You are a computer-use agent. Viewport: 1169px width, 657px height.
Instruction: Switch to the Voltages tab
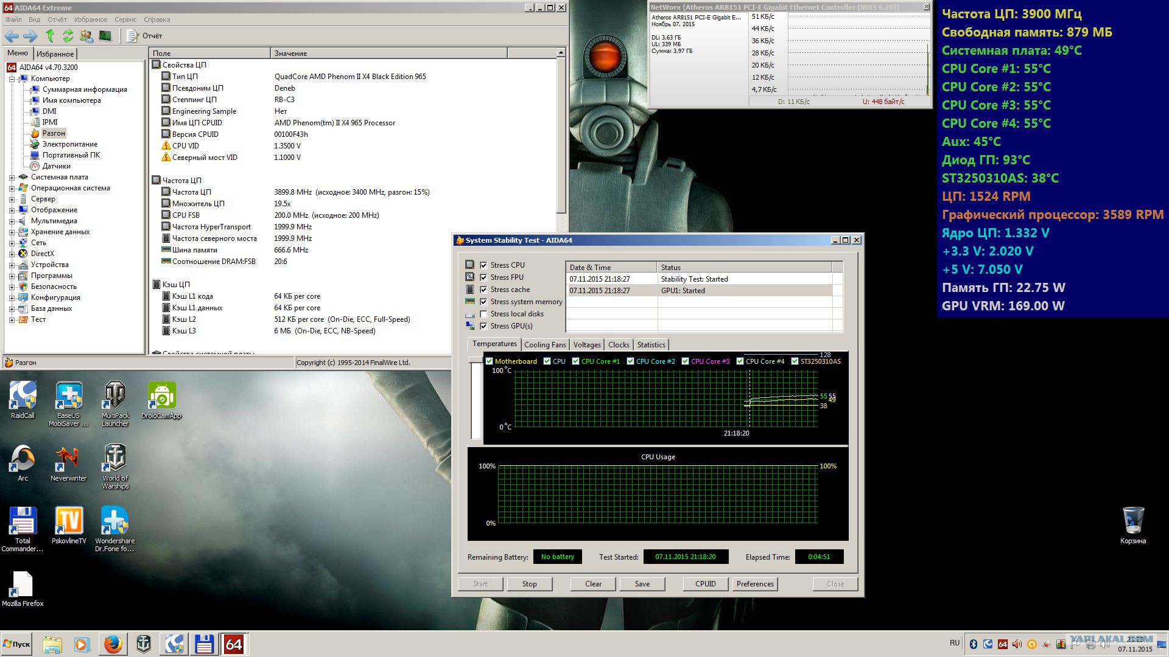pyautogui.click(x=587, y=345)
